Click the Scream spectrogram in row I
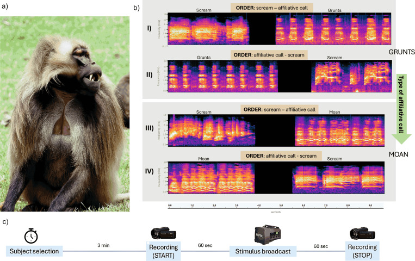 point(208,29)
